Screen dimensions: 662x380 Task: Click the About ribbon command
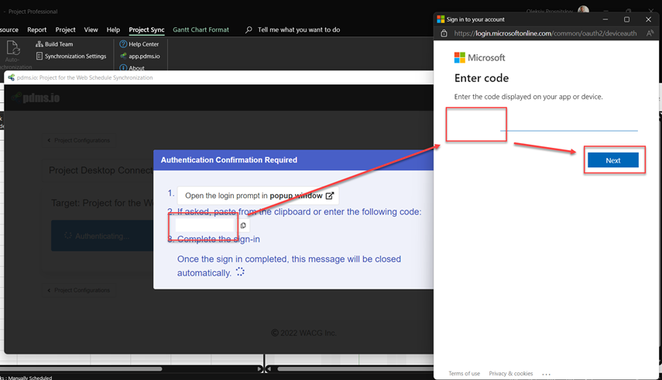(132, 67)
